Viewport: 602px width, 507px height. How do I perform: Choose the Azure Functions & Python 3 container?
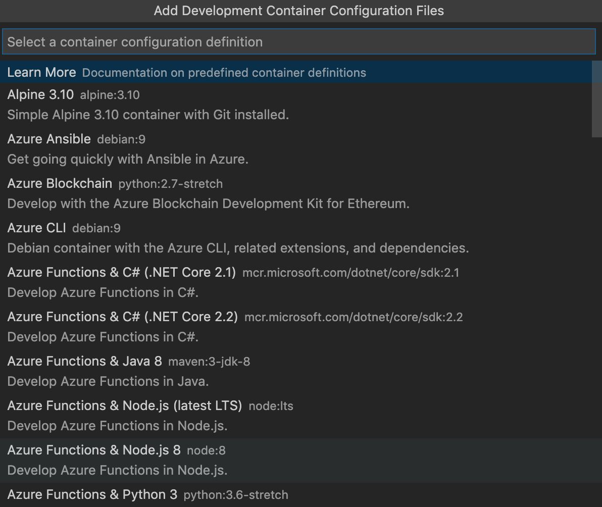(x=92, y=494)
